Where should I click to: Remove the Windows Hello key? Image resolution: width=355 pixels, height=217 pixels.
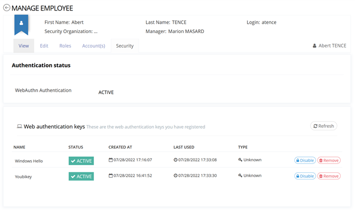[x=329, y=160]
